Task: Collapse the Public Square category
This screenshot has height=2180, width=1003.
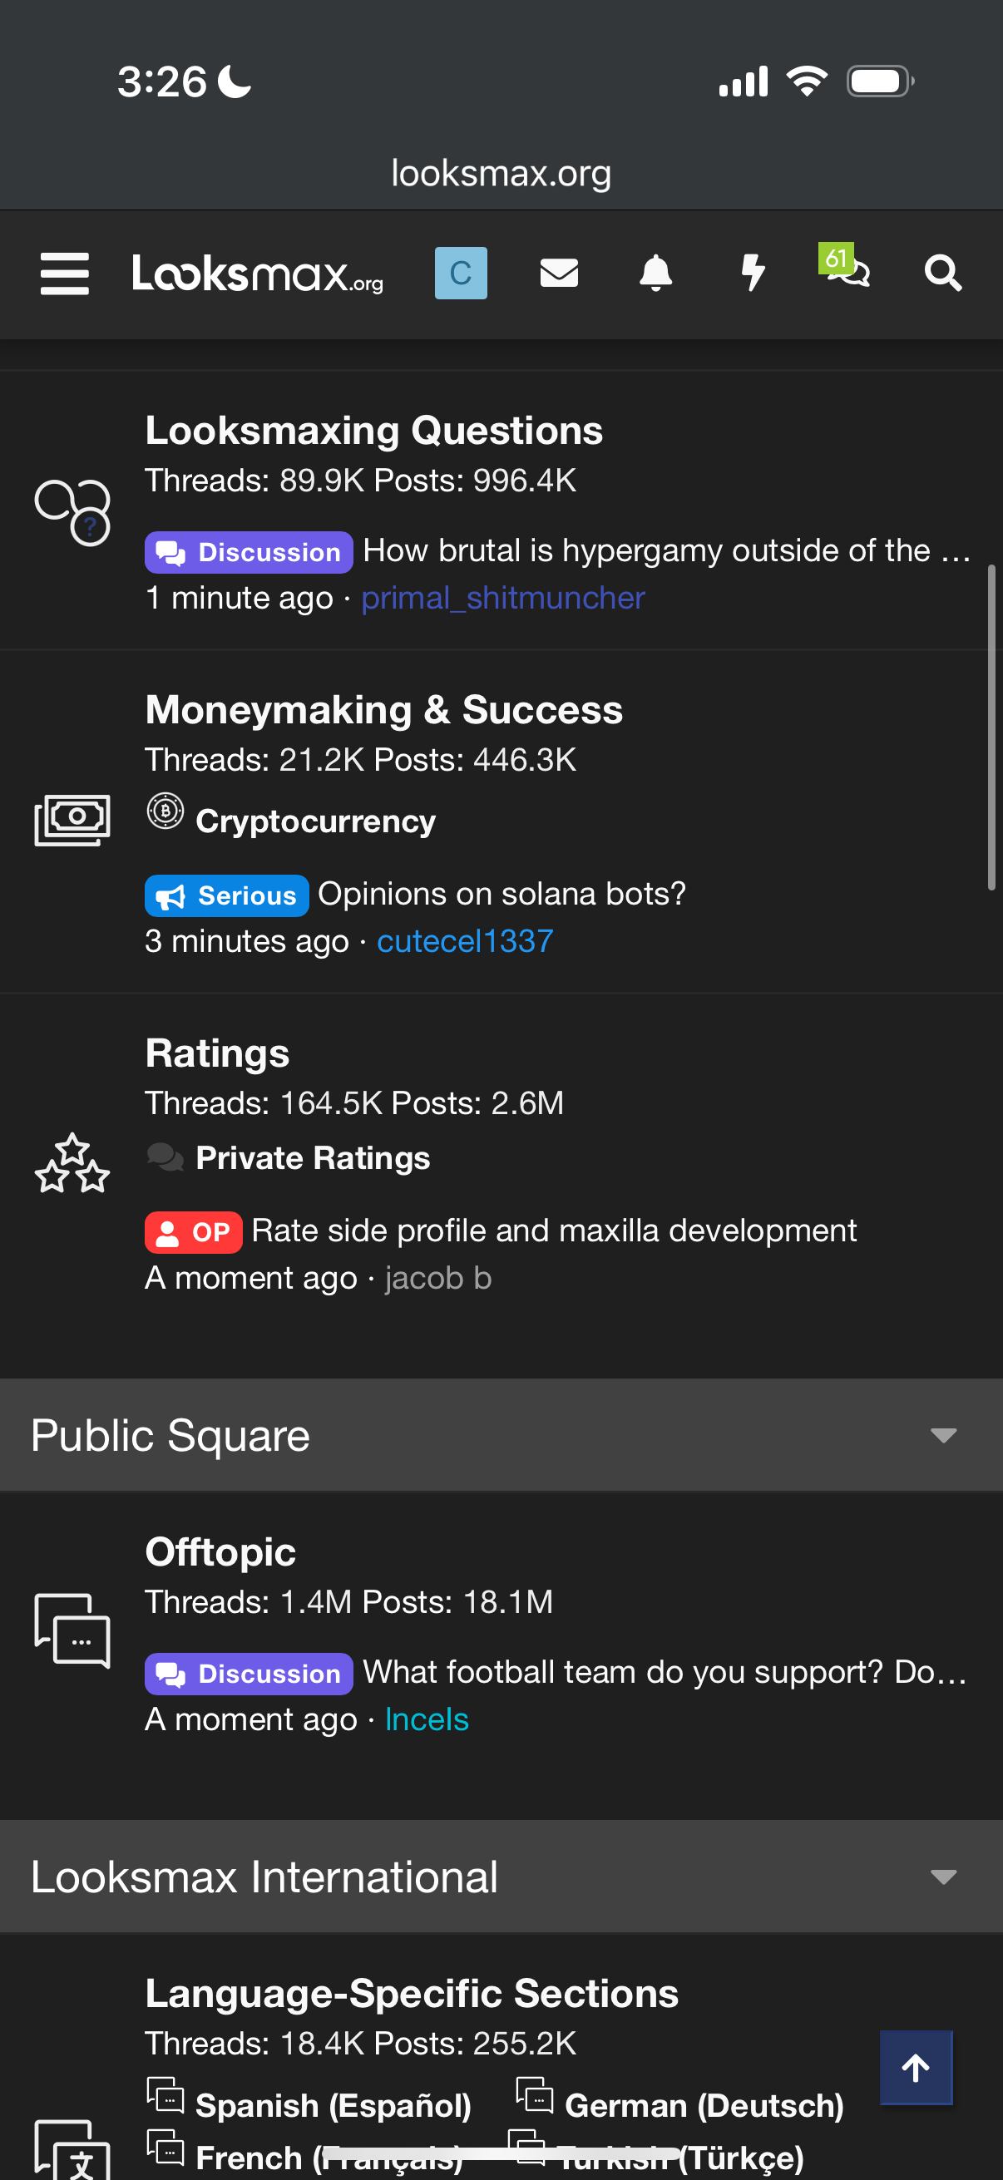Action: click(x=943, y=1435)
